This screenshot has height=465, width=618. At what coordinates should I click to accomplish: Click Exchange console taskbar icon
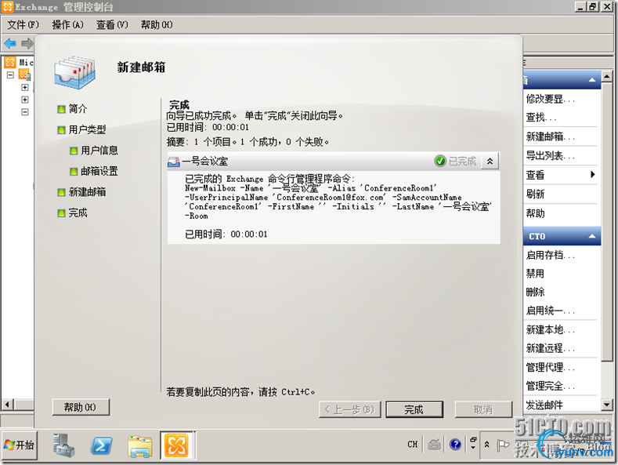point(176,445)
